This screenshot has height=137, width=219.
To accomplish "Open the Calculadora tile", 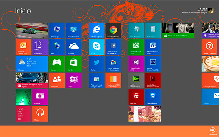I will (x=153, y=31).
